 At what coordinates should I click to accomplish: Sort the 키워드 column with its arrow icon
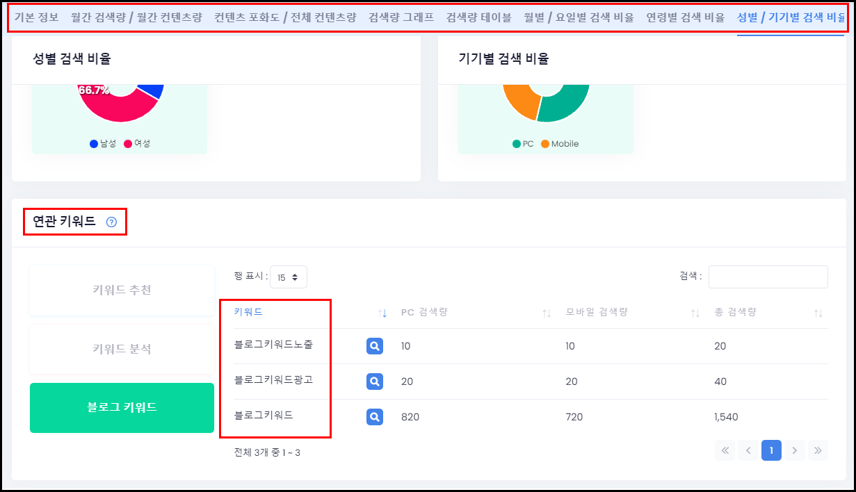point(382,313)
